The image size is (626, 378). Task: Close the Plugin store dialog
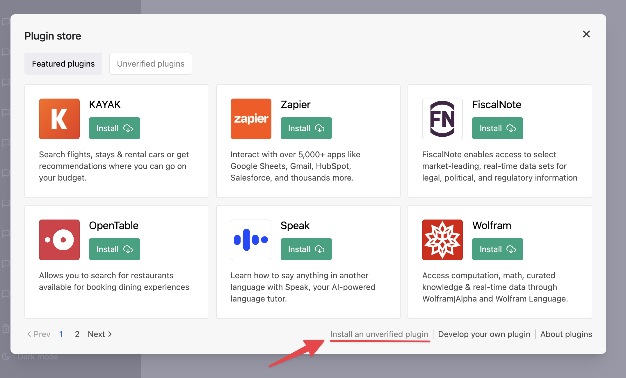pyautogui.click(x=586, y=34)
